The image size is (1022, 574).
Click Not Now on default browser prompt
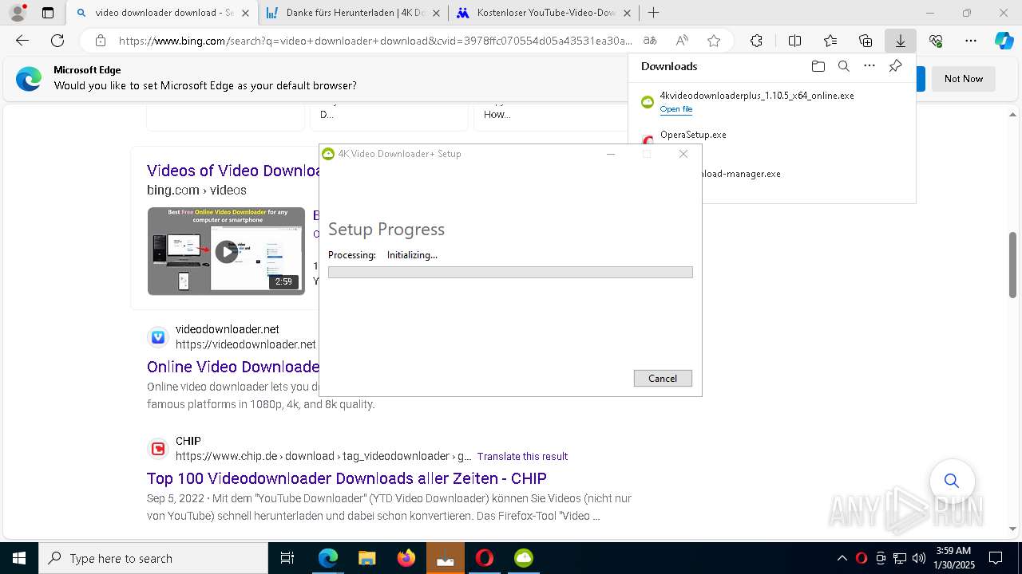click(964, 78)
